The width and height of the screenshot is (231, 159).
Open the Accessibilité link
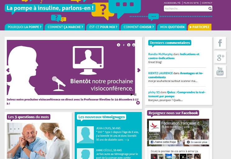[172, 3]
